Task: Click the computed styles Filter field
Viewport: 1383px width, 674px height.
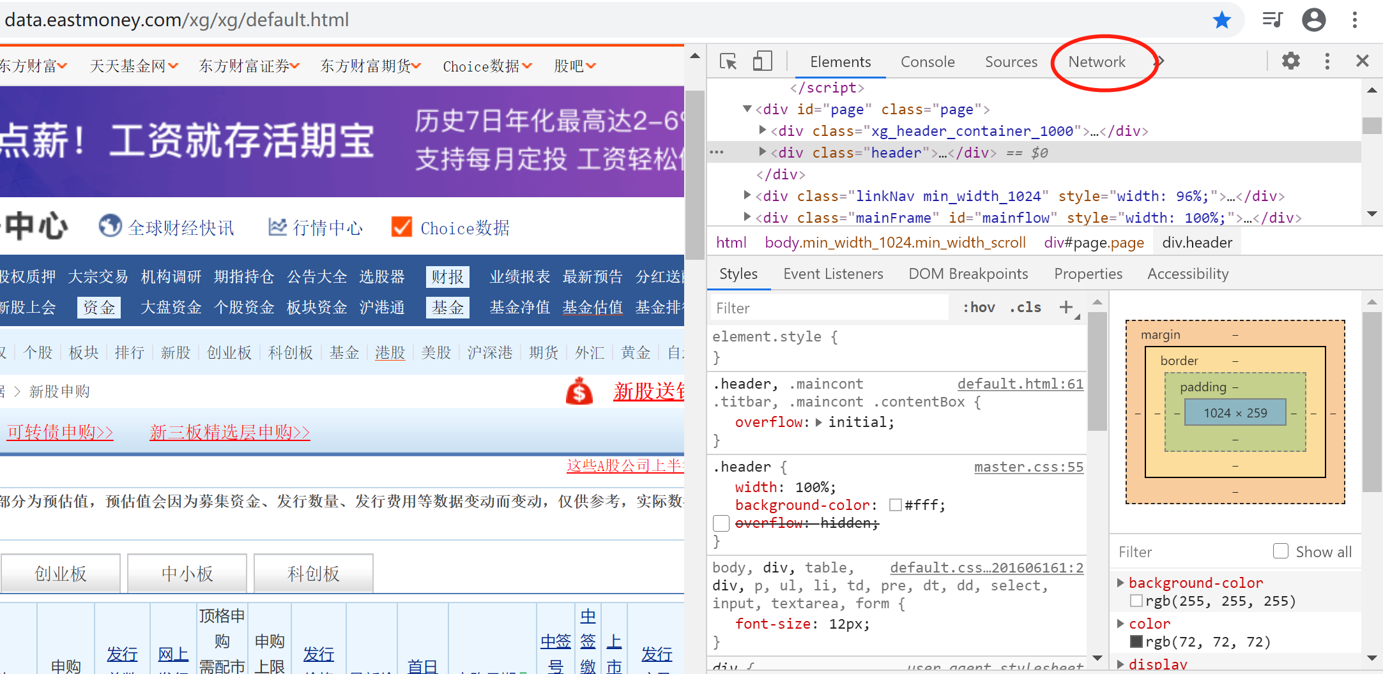Action: coord(1189,551)
